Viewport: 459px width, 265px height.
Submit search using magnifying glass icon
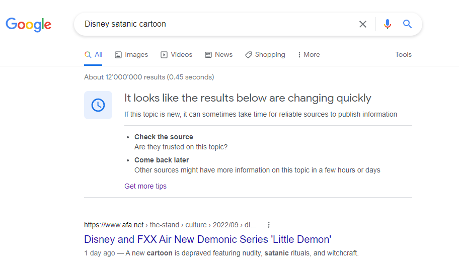[407, 24]
